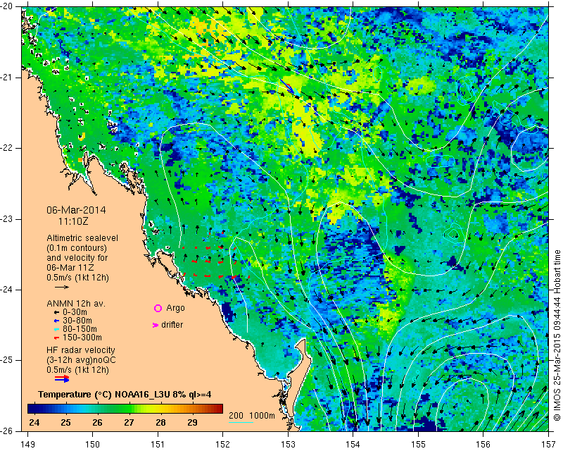Click the blue 30-80m arrow symbol

click(x=56, y=321)
